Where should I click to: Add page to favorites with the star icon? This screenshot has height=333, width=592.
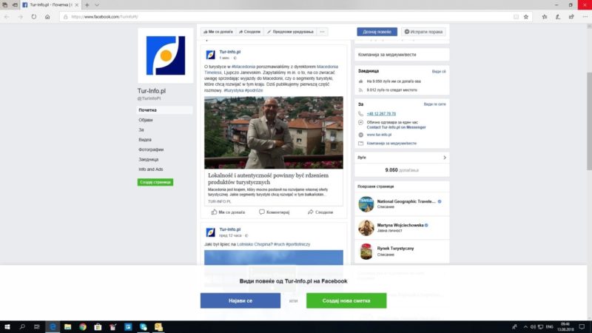526,16
